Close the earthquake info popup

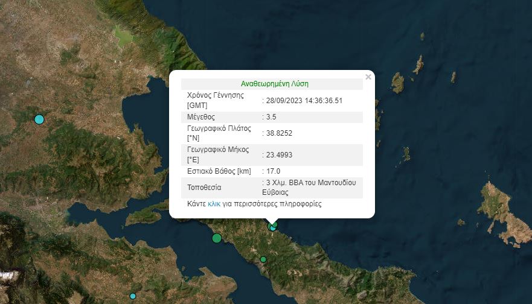[368, 77]
